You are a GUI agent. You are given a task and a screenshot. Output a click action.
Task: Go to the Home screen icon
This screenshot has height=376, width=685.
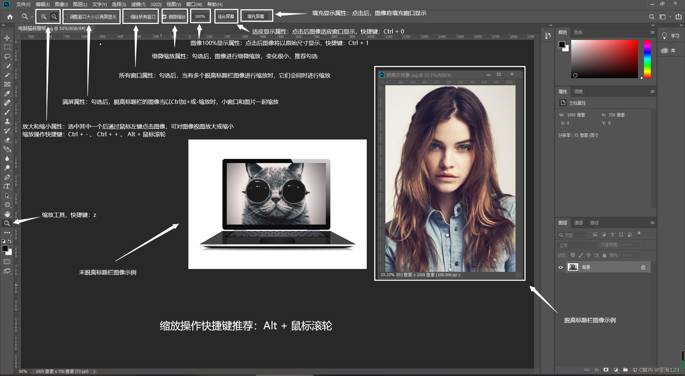(10, 16)
